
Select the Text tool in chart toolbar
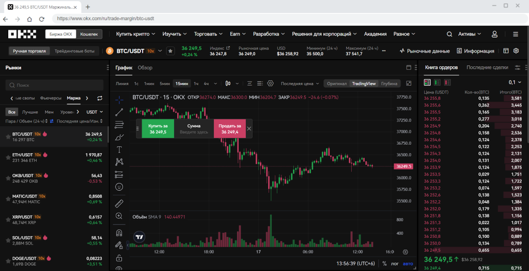click(119, 149)
